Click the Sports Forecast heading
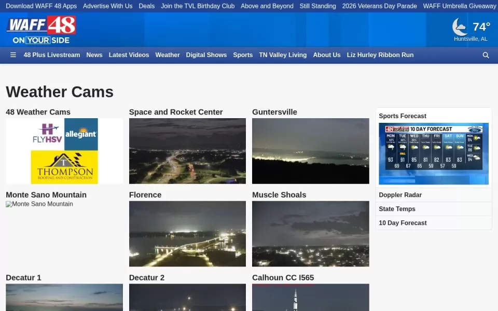This screenshot has width=498, height=311. coord(403,116)
